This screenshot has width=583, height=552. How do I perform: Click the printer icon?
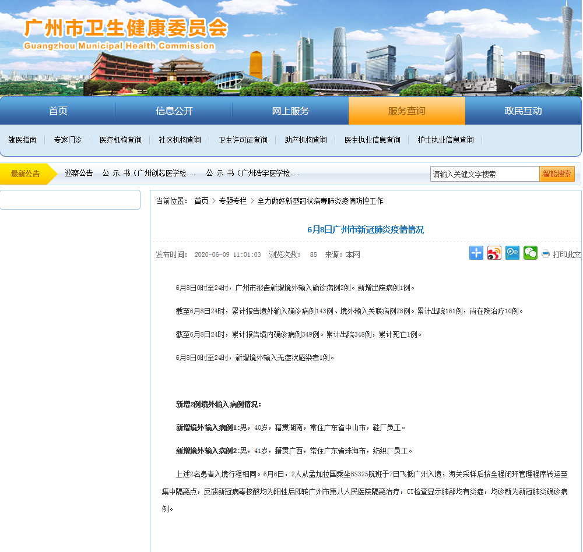[546, 254]
